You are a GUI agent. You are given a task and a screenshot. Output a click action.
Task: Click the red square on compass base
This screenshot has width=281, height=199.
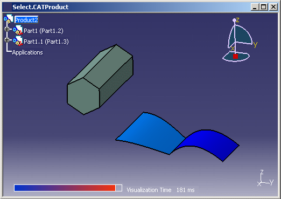point(235,56)
